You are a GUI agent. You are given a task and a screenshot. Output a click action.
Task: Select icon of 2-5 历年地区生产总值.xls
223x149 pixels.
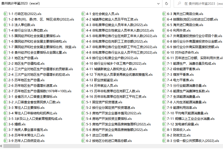click(x=5, y=80)
